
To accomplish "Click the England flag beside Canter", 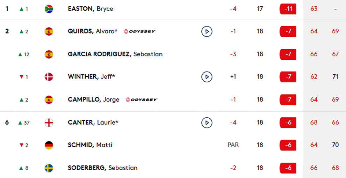I will coord(49,123).
